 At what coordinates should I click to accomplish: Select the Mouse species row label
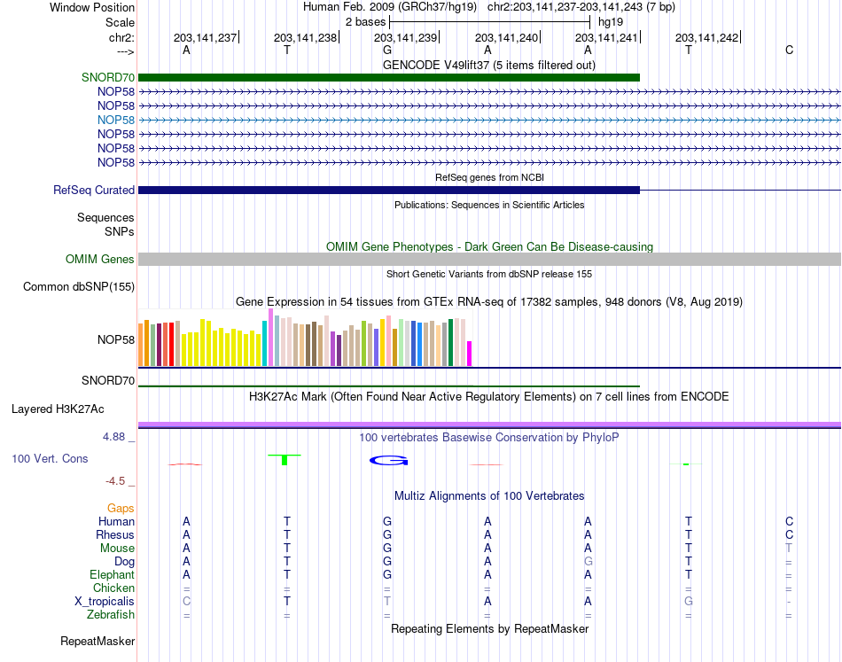(x=117, y=549)
